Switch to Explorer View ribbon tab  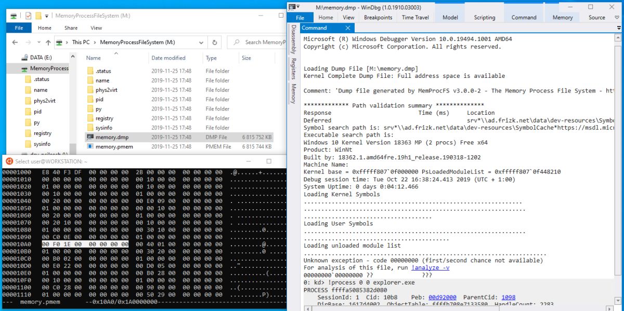pos(96,28)
